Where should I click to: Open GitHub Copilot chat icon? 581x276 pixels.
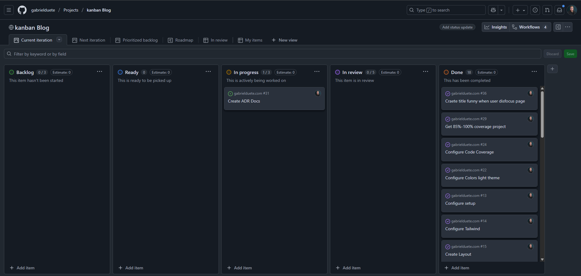click(493, 10)
